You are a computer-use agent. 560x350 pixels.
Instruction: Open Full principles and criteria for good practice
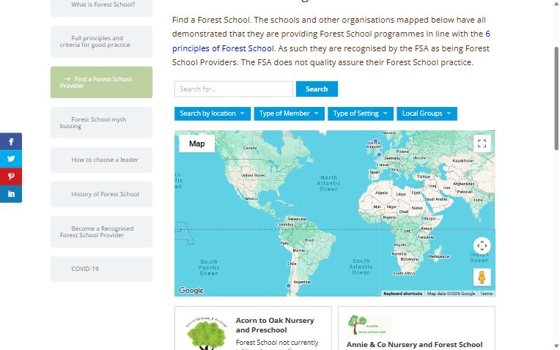[x=101, y=42]
